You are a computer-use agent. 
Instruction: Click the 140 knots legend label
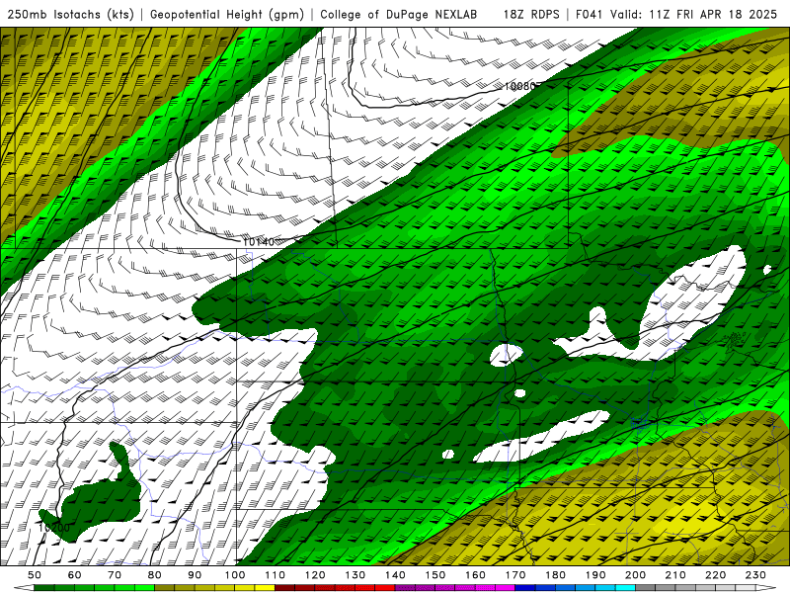(395, 575)
